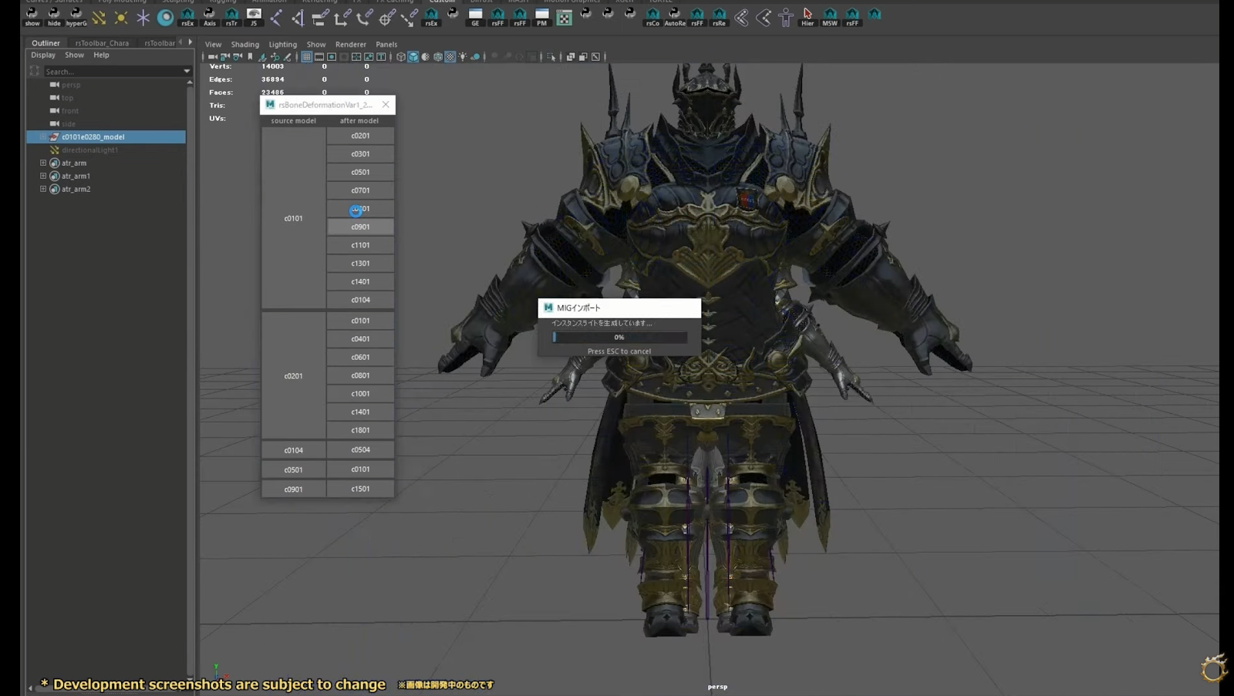Expand the atr_arm1 node
Viewport: 1234px width, 696px height.
pos(43,176)
